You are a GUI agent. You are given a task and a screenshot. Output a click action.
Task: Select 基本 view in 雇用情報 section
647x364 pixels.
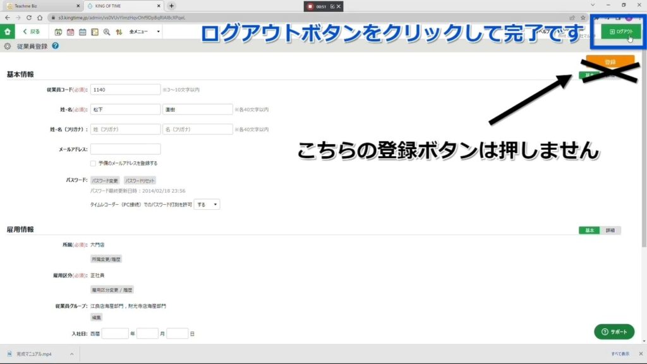589,231
